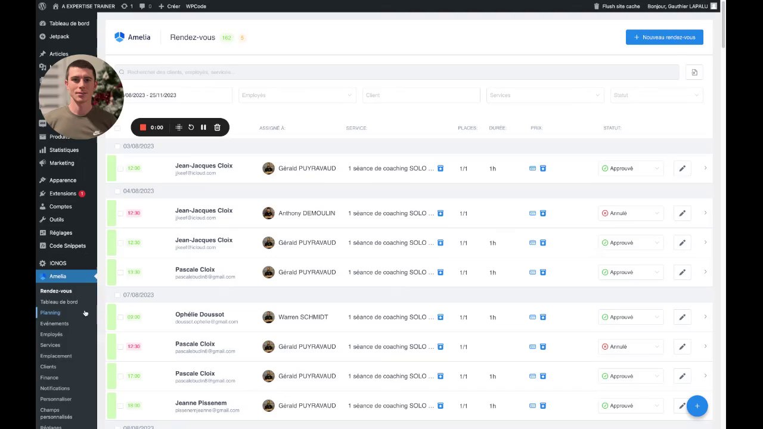This screenshot has width=763, height=429.
Task: Click Warren SCHMIDT avatar
Action: (x=268, y=317)
